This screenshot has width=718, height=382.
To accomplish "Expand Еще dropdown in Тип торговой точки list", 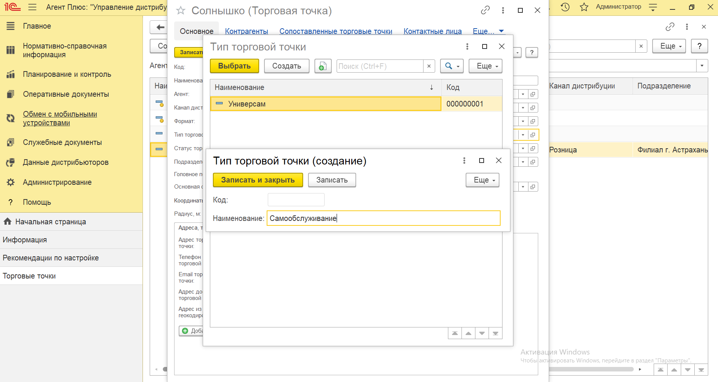I will click(485, 66).
